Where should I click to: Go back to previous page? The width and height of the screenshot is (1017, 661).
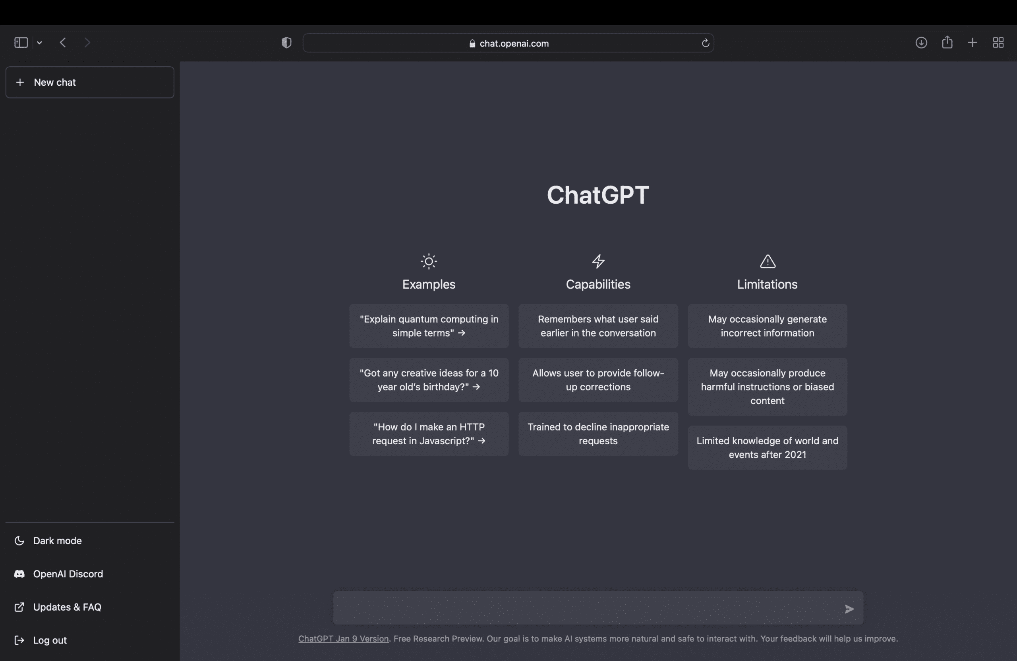coord(63,43)
